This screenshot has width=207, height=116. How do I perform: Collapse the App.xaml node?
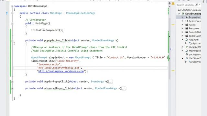point(182,40)
